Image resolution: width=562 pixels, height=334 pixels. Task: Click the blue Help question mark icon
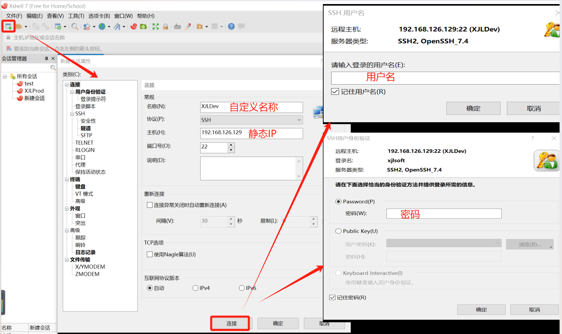tap(231, 27)
